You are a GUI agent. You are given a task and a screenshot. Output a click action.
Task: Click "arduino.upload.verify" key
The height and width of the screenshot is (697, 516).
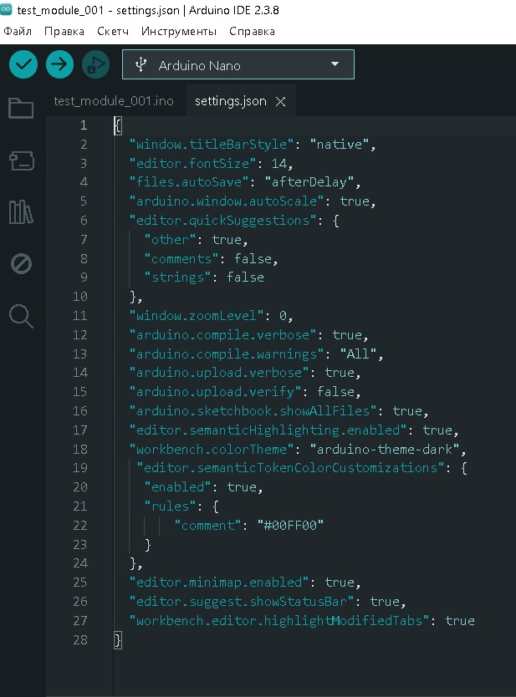[215, 392]
